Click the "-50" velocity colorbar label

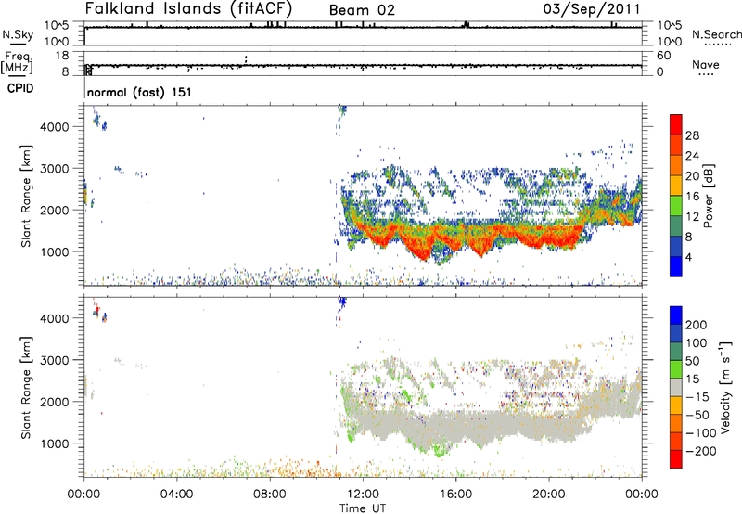click(x=697, y=415)
